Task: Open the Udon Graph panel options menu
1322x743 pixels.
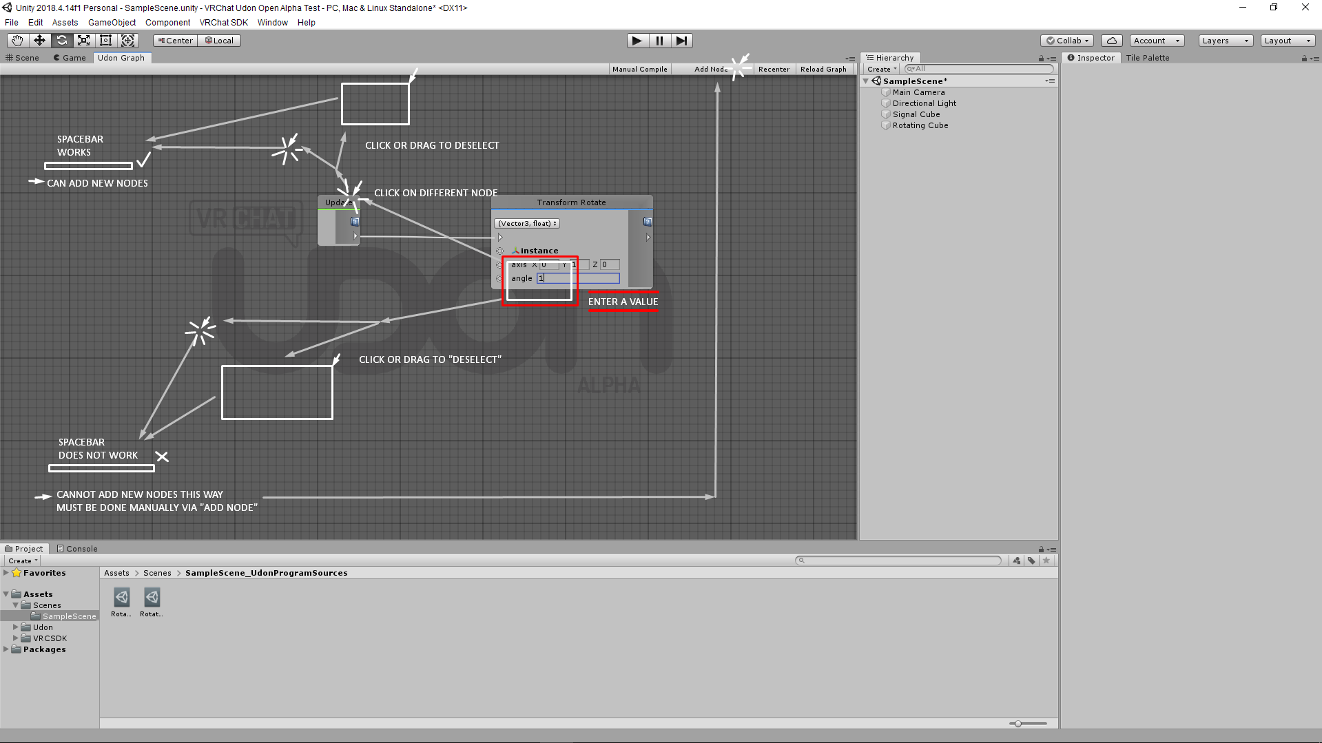Action: (850, 59)
